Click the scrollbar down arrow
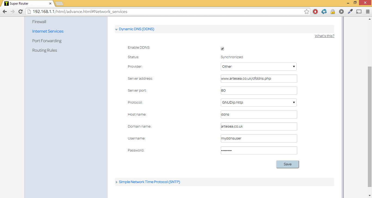This screenshot has width=372, height=198. click(370, 196)
